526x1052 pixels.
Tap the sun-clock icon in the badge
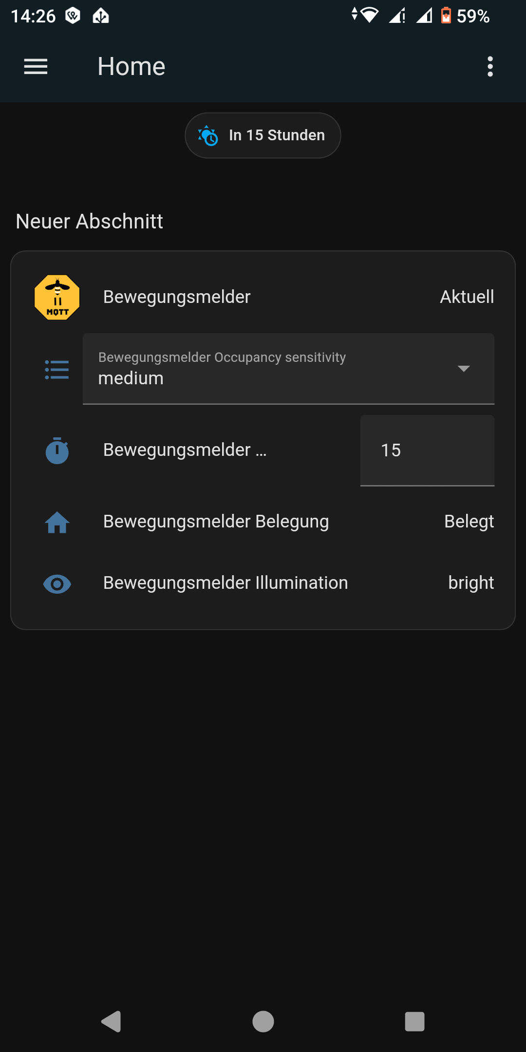pos(208,136)
